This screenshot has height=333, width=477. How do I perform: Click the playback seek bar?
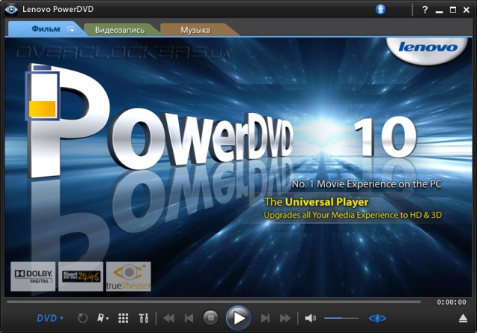214,302
